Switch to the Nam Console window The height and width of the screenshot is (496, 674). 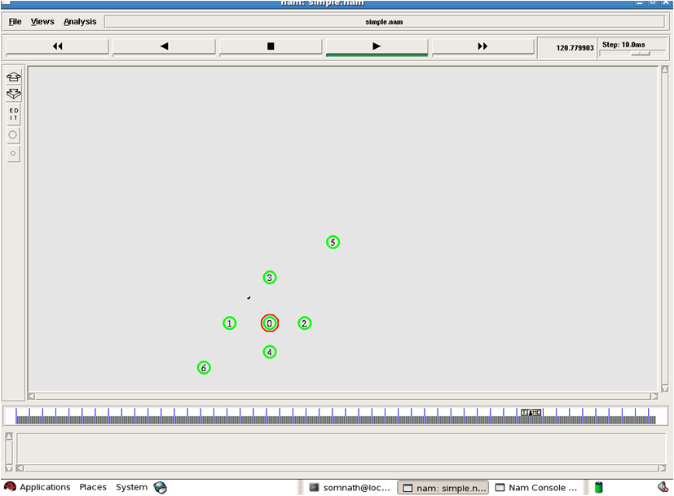click(536, 487)
